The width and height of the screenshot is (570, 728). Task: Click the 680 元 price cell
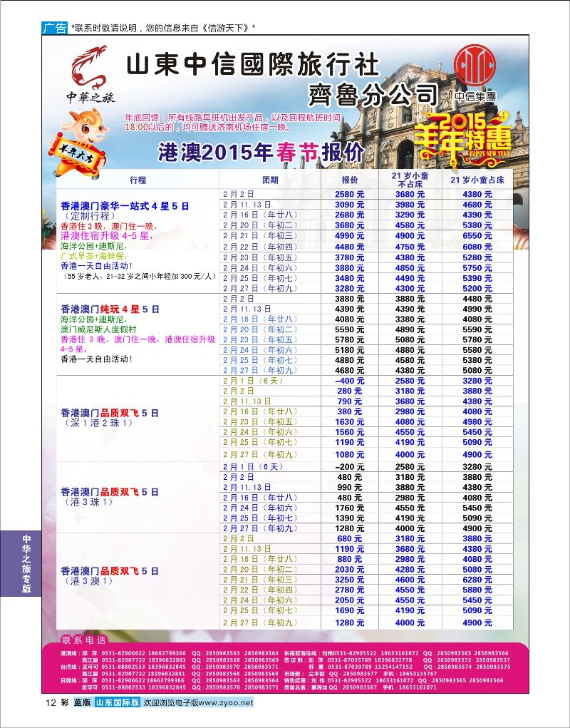click(x=350, y=538)
